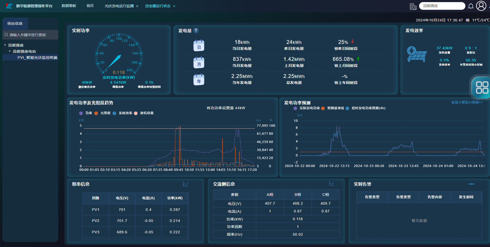Open the chart icon in 组串信息 panel
The height and width of the screenshot is (247, 490).
pos(186,184)
